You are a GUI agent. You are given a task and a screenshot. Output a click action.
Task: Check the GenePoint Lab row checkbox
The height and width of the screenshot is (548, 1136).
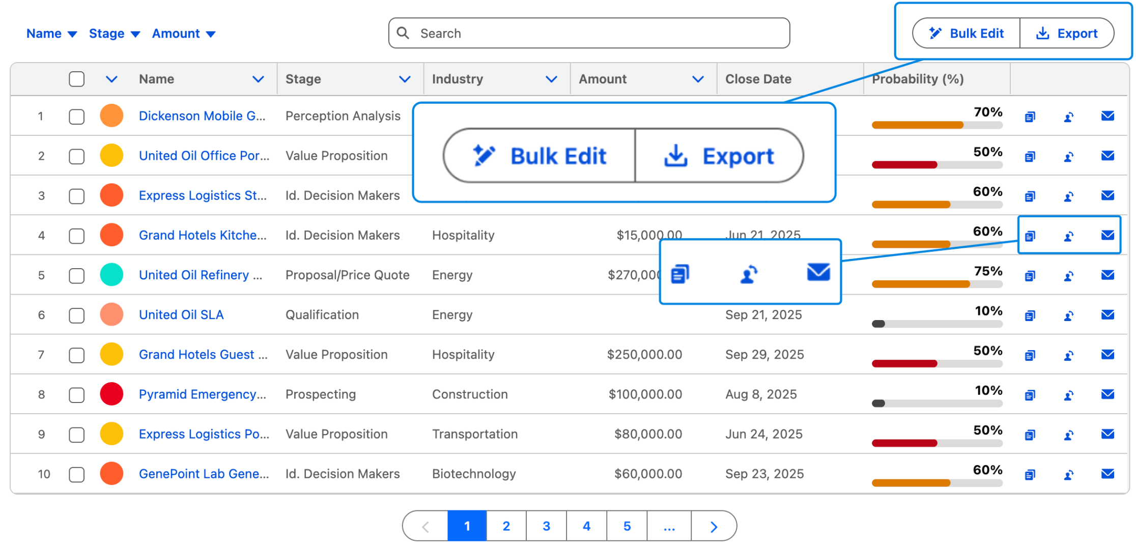(x=76, y=474)
